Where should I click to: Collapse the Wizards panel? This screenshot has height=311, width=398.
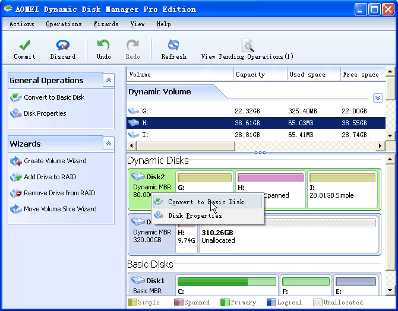tap(108, 144)
